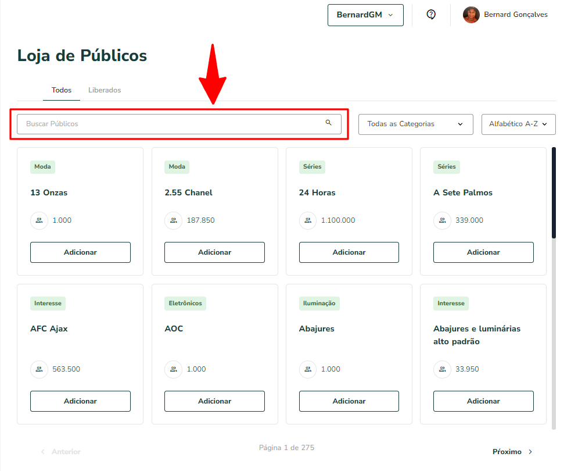This screenshot has height=471, width=571.
Task: Add the AOC audience
Action: click(214, 401)
